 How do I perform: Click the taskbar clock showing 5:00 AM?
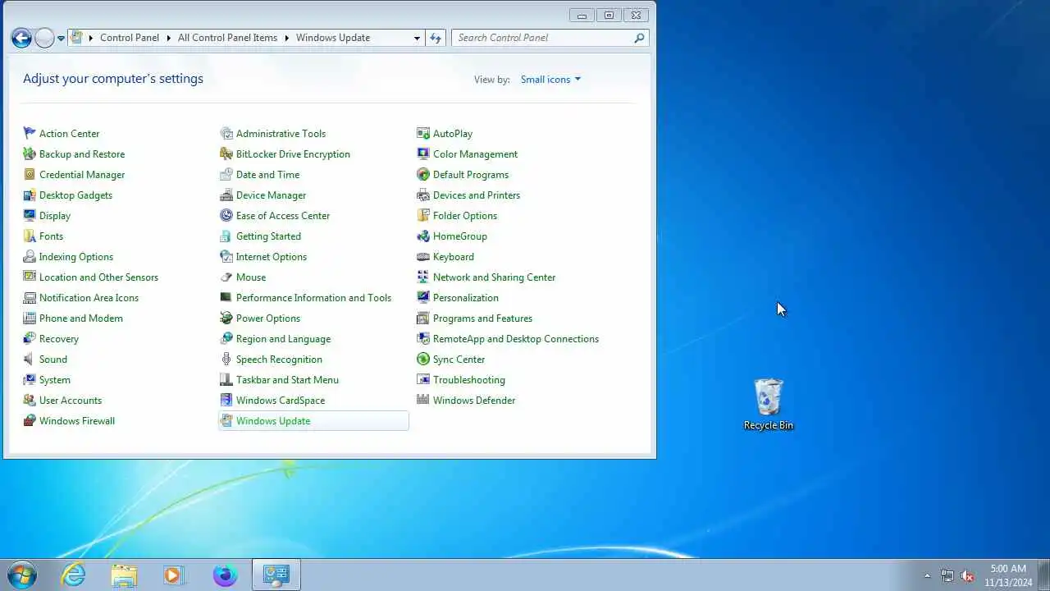pyautogui.click(x=1008, y=575)
